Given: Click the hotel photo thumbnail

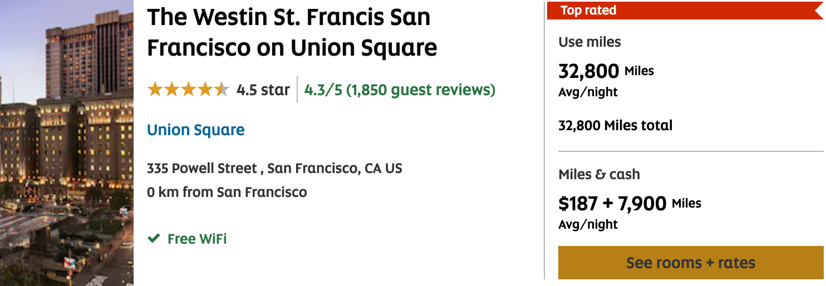Looking at the screenshot, I should (67, 143).
